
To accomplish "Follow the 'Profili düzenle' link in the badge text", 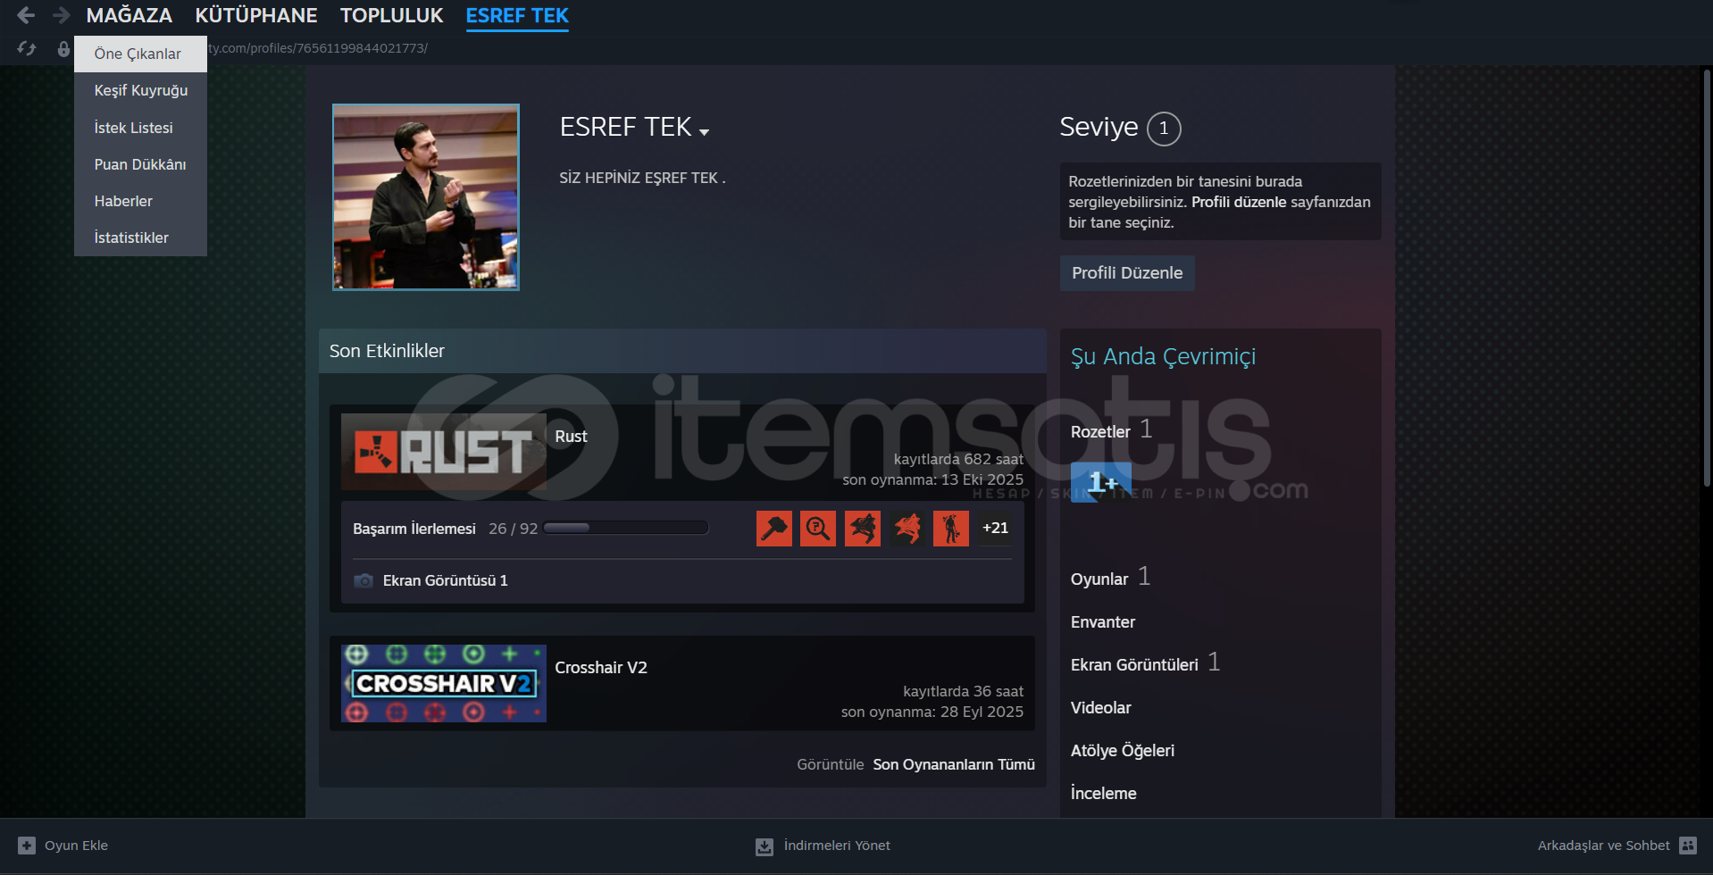I will tap(1239, 202).
